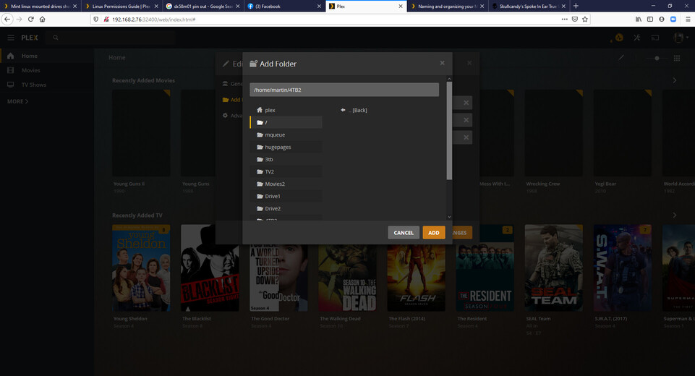
Task: Open the Firefox Library icon
Action: coord(639,19)
